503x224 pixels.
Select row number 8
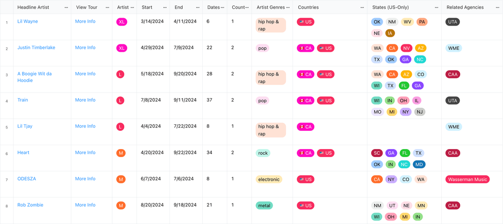pyautogui.click(x=7, y=206)
